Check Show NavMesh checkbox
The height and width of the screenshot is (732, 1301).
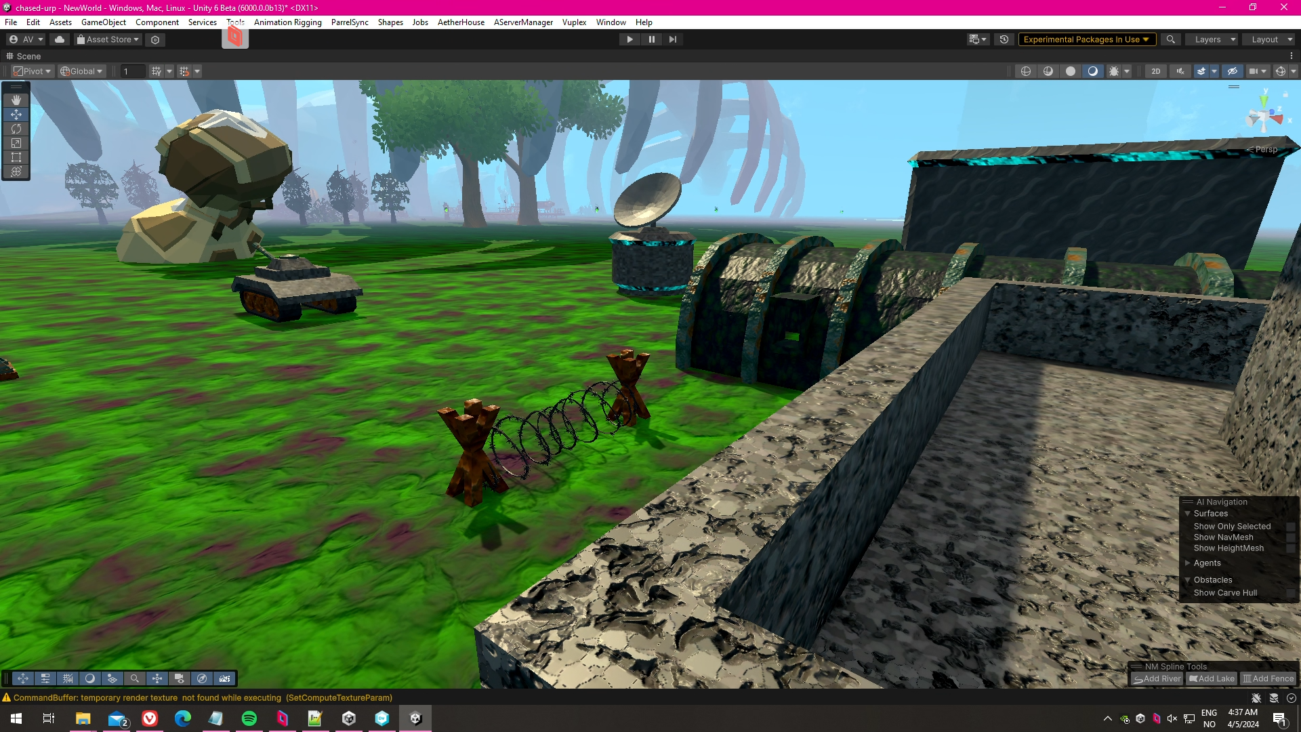[x=1290, y=537]
